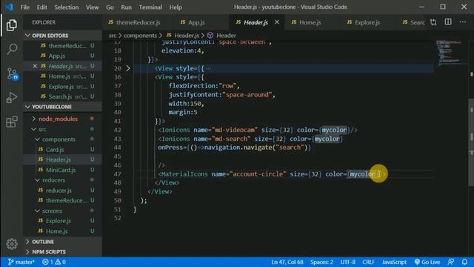This screenshot has height=267, width=474.
Task: Expand the node_modules folder
Action: tap(62, 119)
